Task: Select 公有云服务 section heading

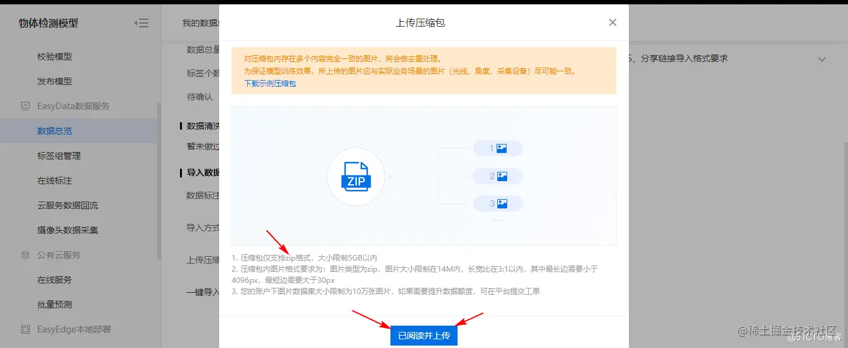Action: (x=59, y=255)
